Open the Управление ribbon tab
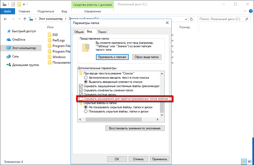Viewport: 254px width, 165px height. pyautogui.click(x=93, y=11)
